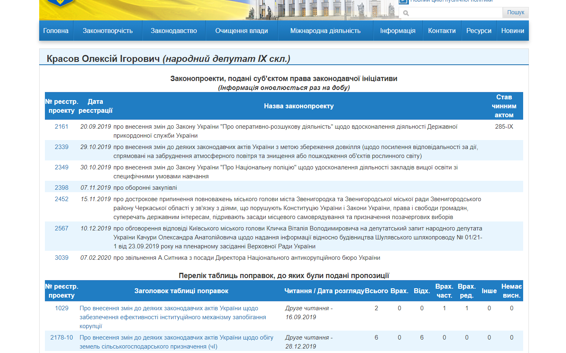Open the Головна menu item
Screen dimensions: 566x353
click(56, 31)
